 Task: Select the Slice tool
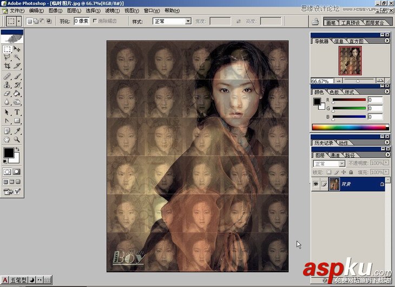tap(17, 66)
